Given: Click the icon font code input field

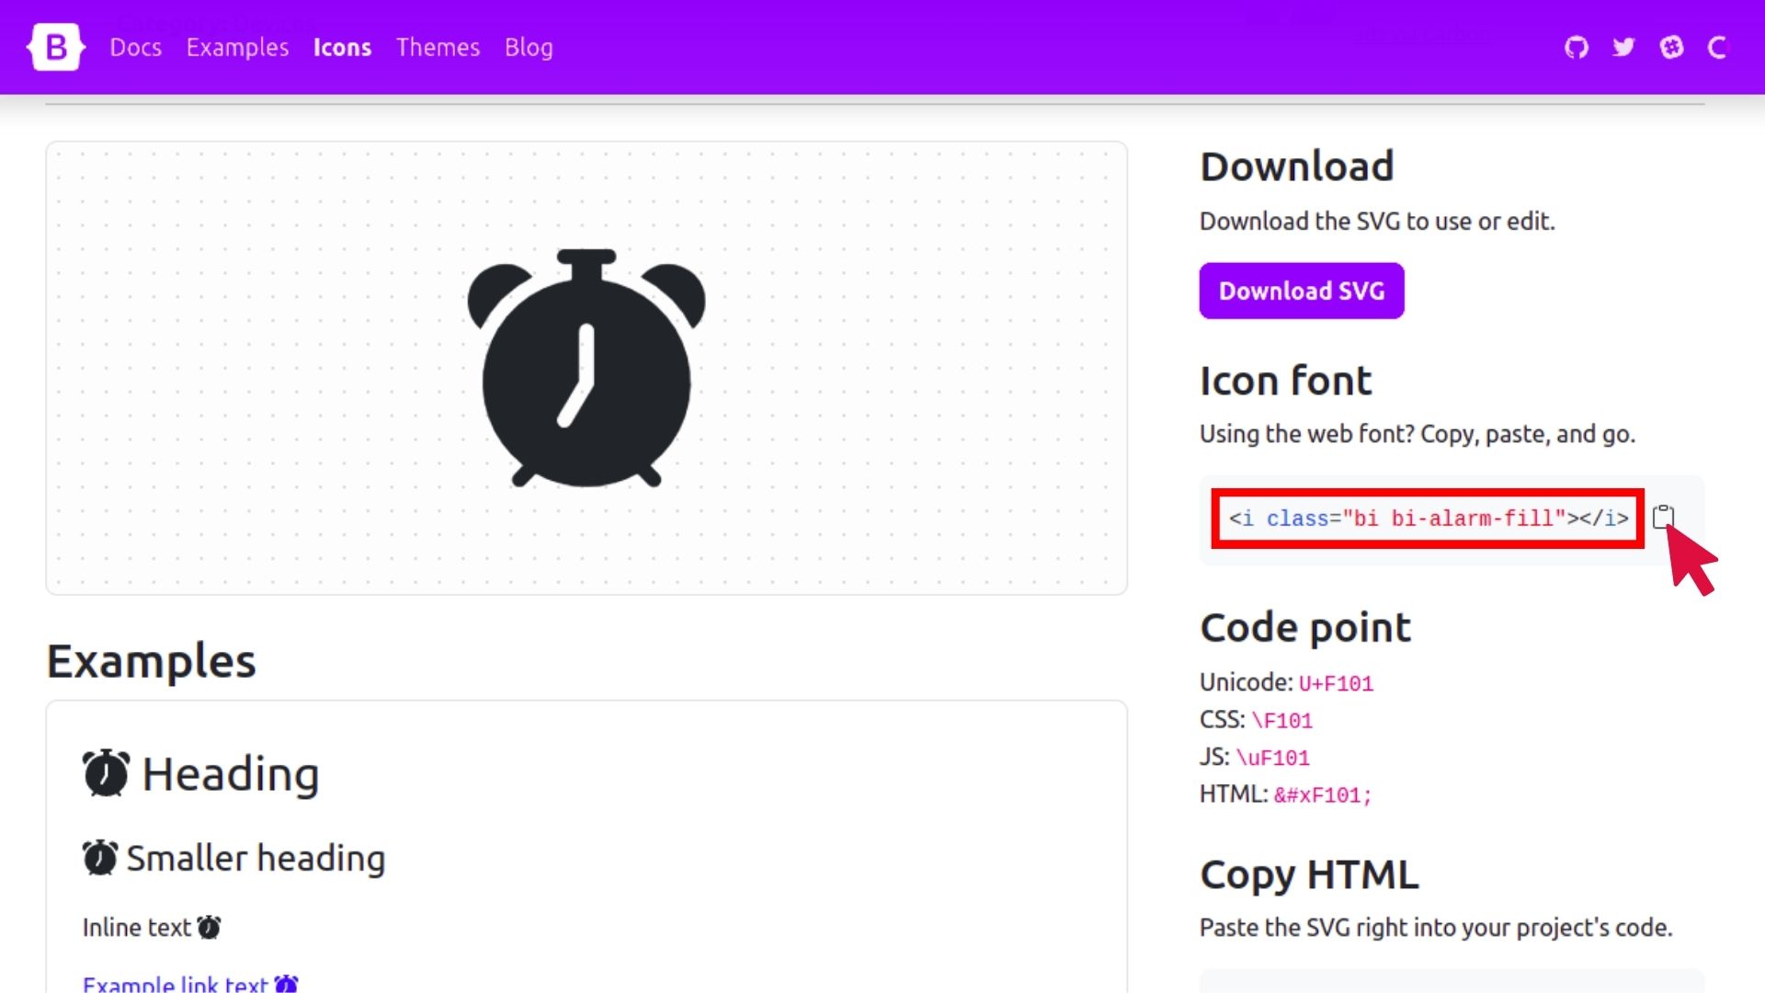Looking at the screenshot, I should [1427, 518].
